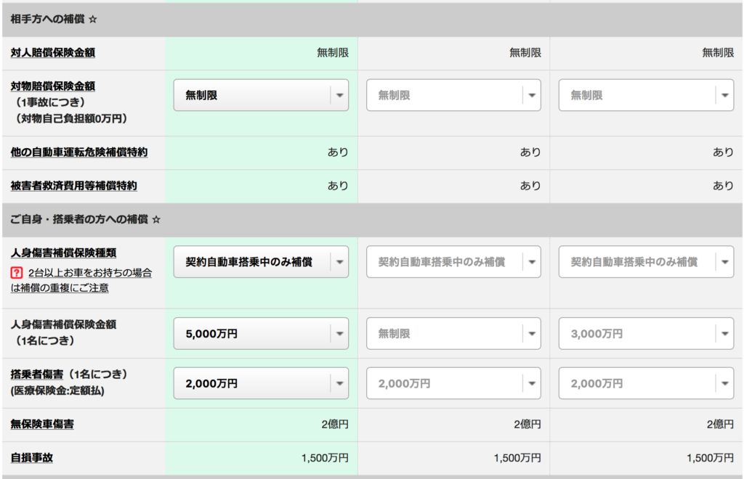744x479 pixels.
Task: Open the 3,000万円 人身傷害 amount dropdown
Action: (x=645, y=334)
